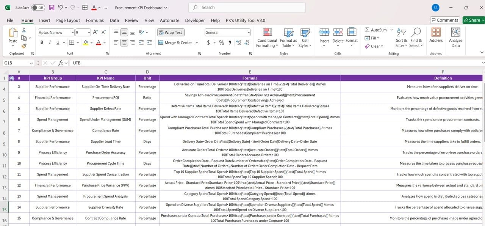Open the Sort & Filter menu
Viewport: 485px width, 226px height.
pos(401,38)
